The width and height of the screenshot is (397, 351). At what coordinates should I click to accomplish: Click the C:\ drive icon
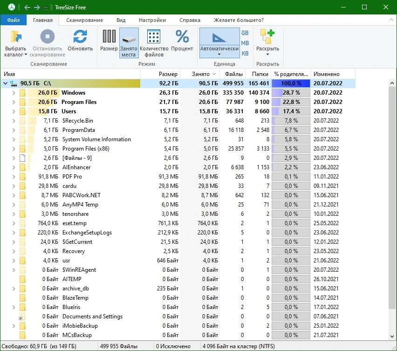point(14,83)
